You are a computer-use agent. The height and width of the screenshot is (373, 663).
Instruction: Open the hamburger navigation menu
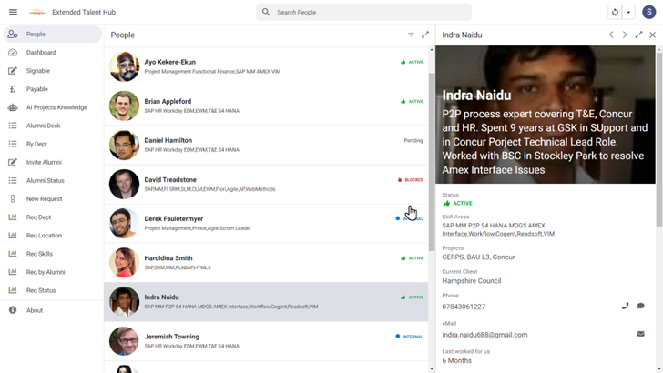[x=13, y=13]
